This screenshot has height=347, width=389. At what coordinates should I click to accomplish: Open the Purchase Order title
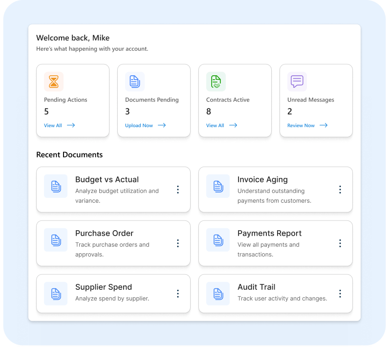(104, 234)
